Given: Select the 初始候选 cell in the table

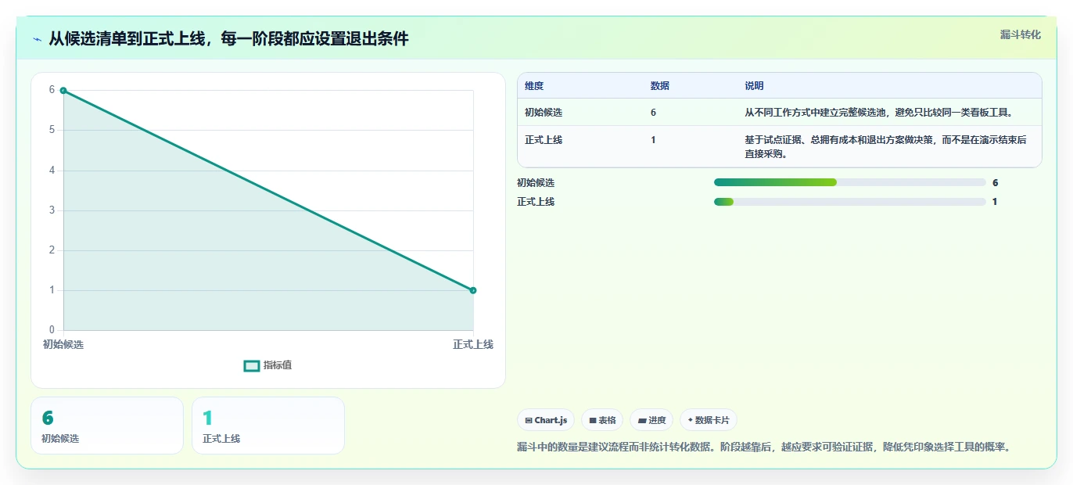Looking at the screenshot, I should (x=544, y=113).
